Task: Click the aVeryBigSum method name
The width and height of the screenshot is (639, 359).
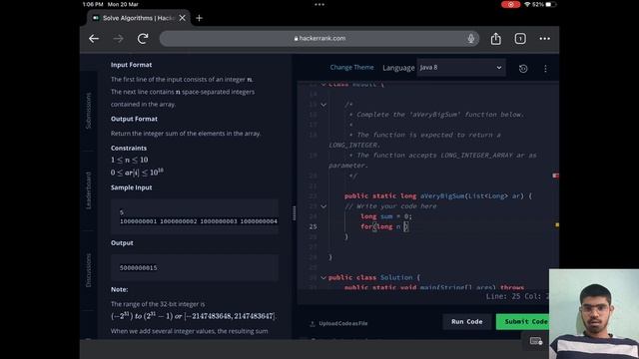Action: (442, 196)
